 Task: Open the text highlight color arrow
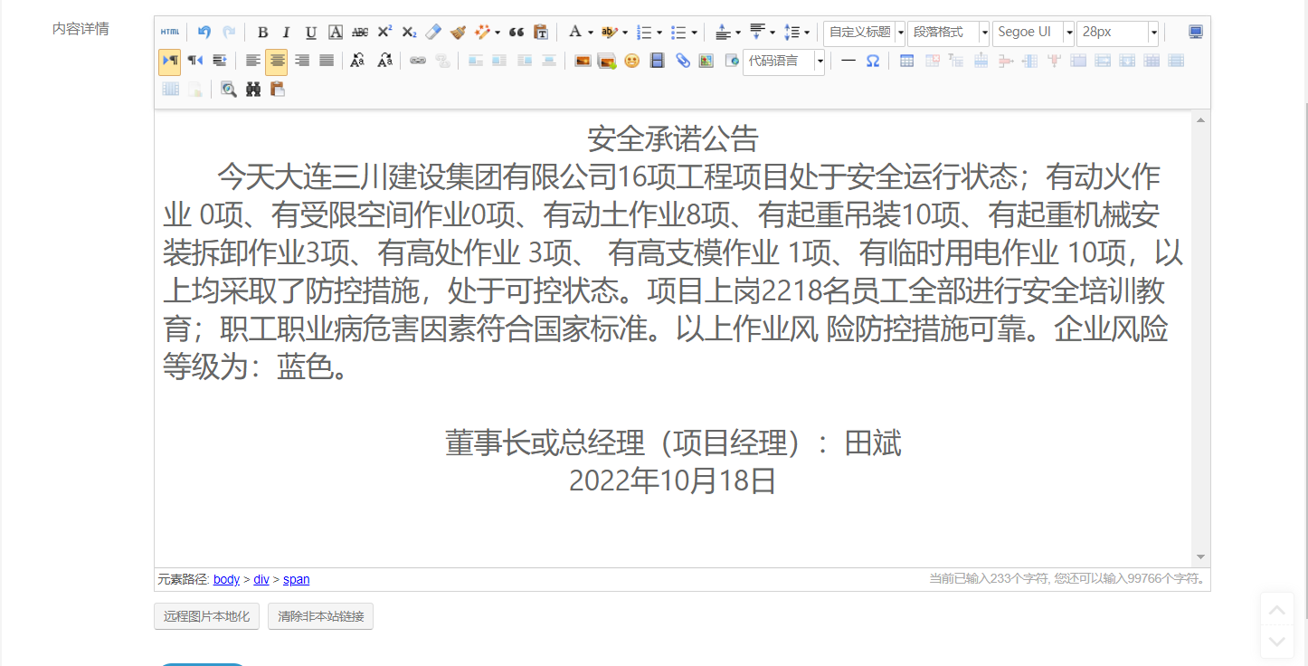point(625,33)
